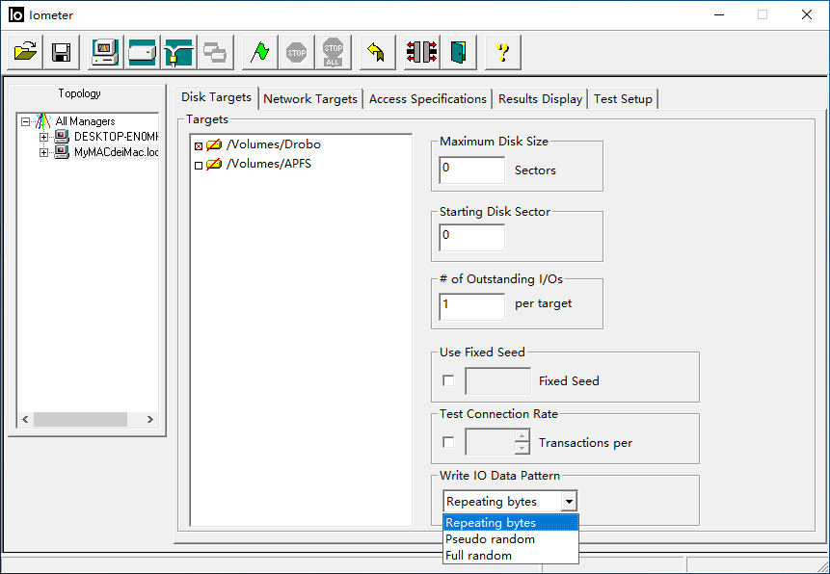Screen dimensions: 830x574
Task: Open About Iometer question mark icon
Action: click(503, 52)
